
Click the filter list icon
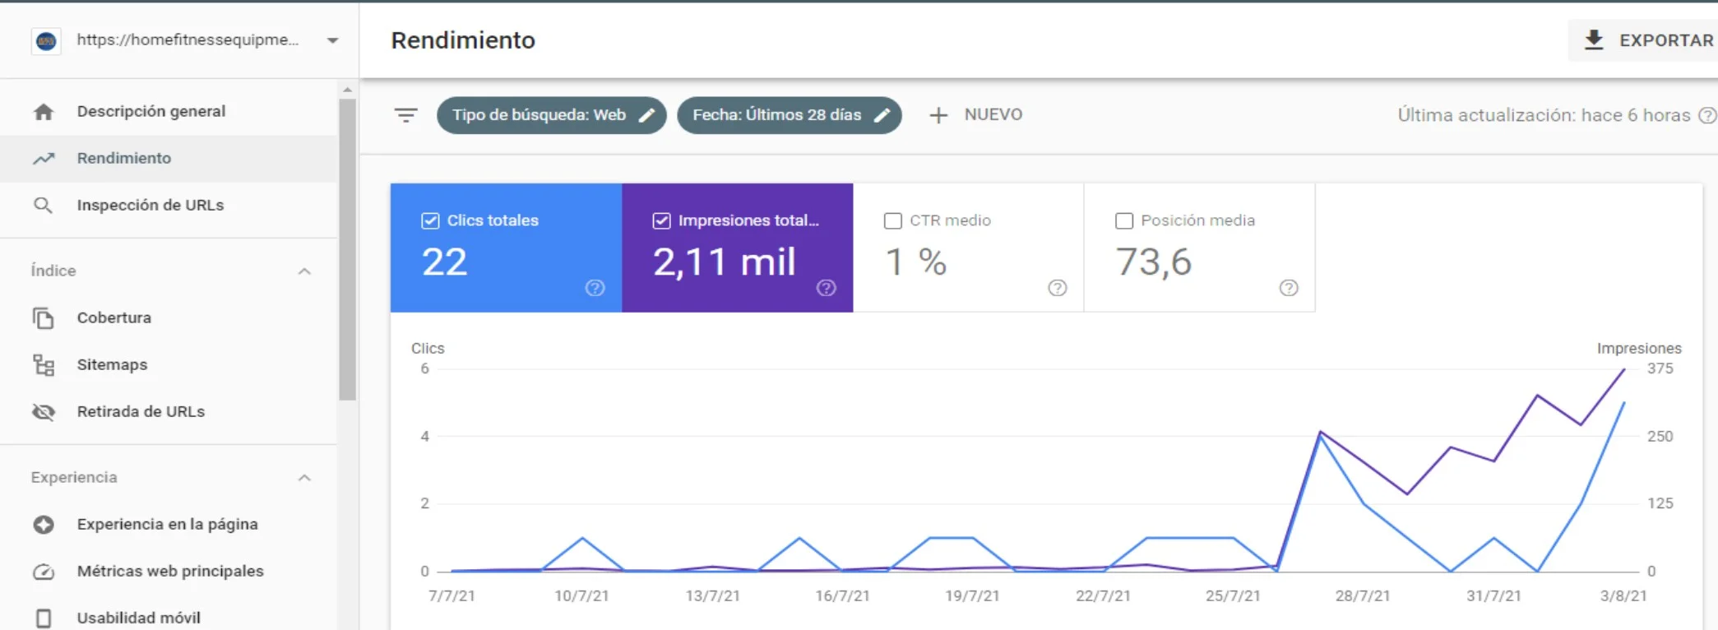pos(405,115)
